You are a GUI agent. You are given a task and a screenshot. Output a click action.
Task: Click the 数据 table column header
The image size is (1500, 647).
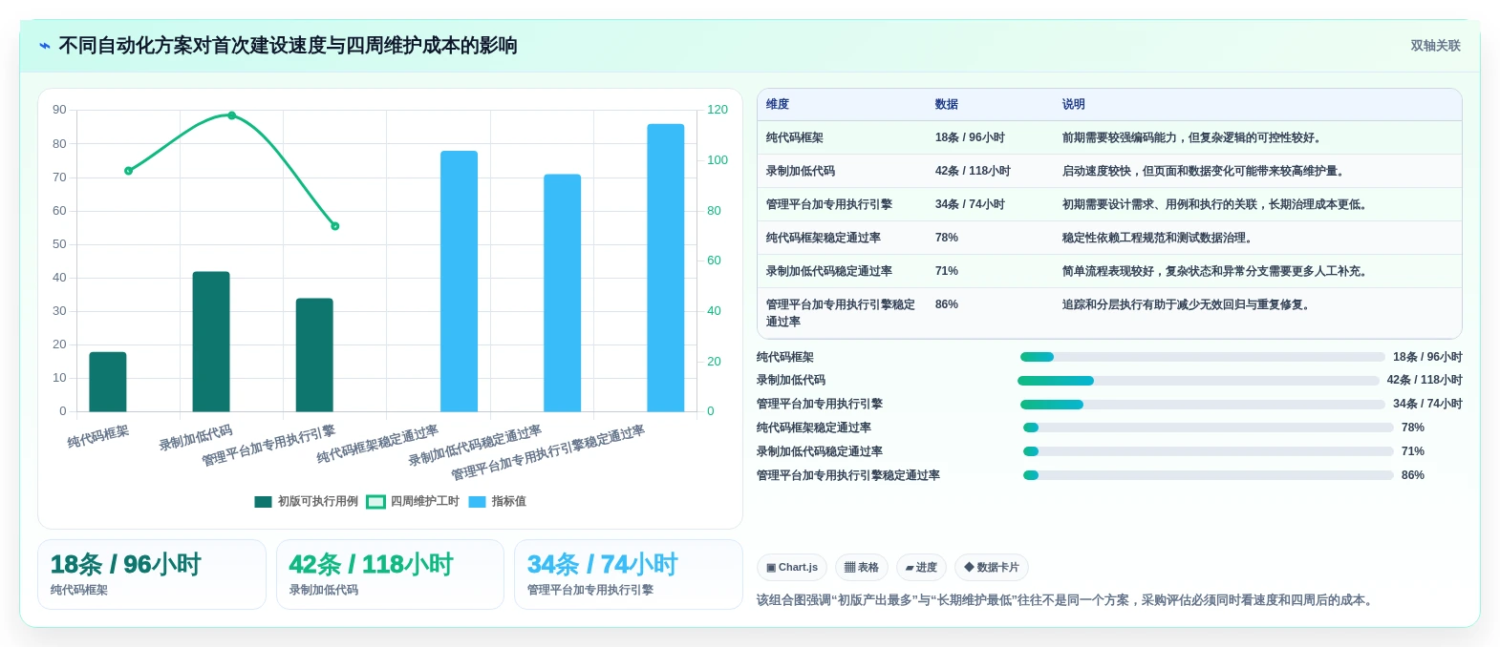pos(947,105)
